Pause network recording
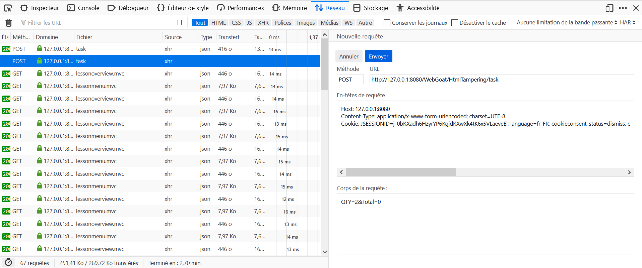Viewport: 642px width, 268px height. coord(180,23)
